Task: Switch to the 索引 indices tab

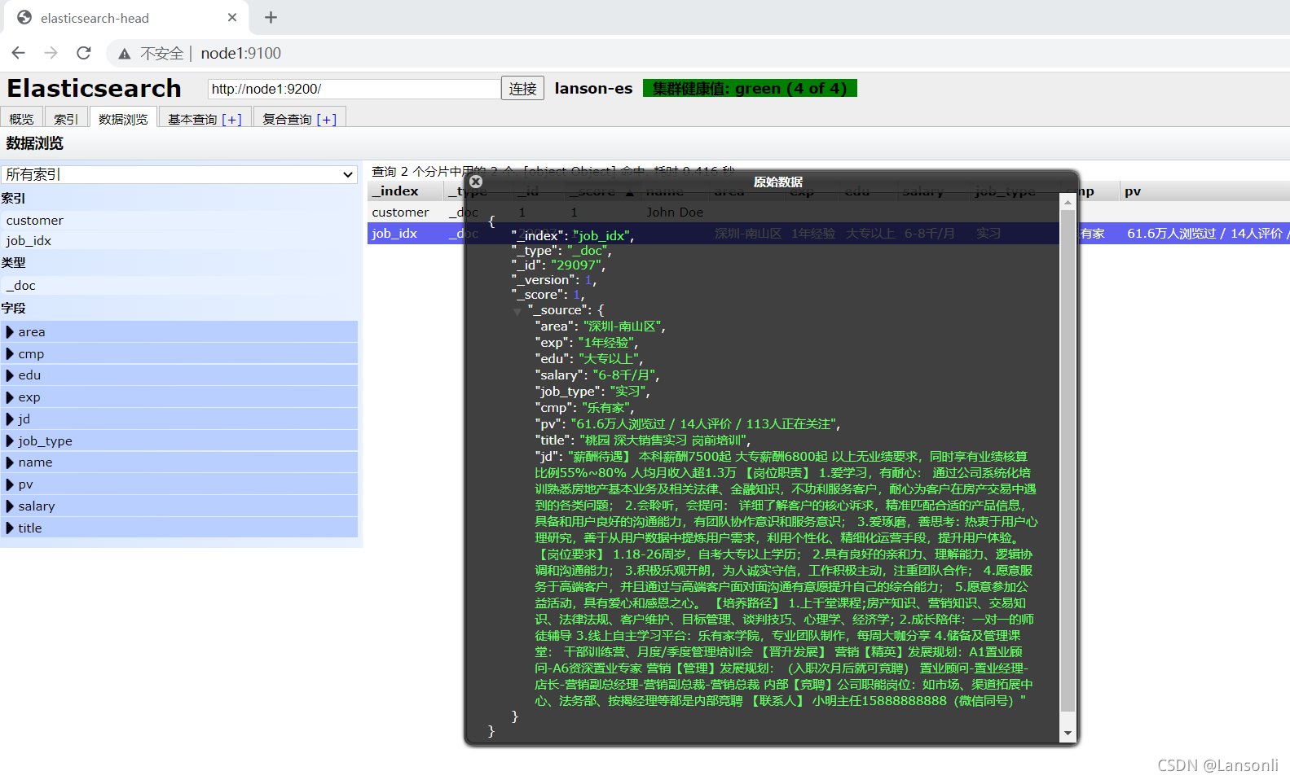Action: (x=65, y=119)
